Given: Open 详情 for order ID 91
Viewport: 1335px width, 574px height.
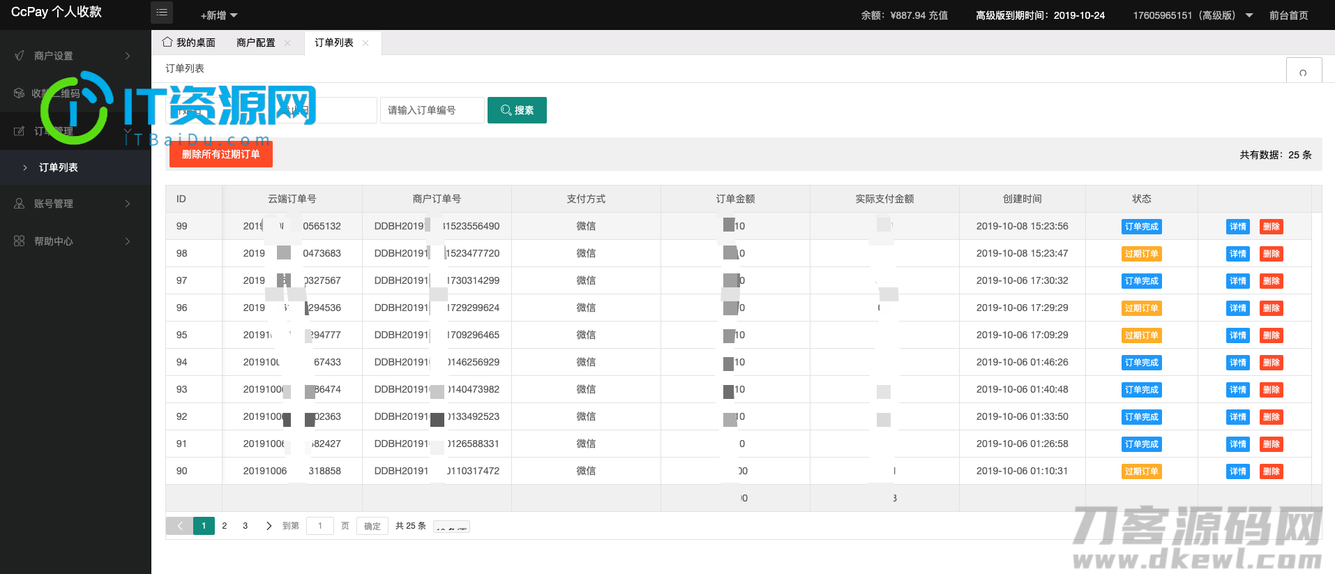Looking at the screenshot, I should tap(1238, 444).
